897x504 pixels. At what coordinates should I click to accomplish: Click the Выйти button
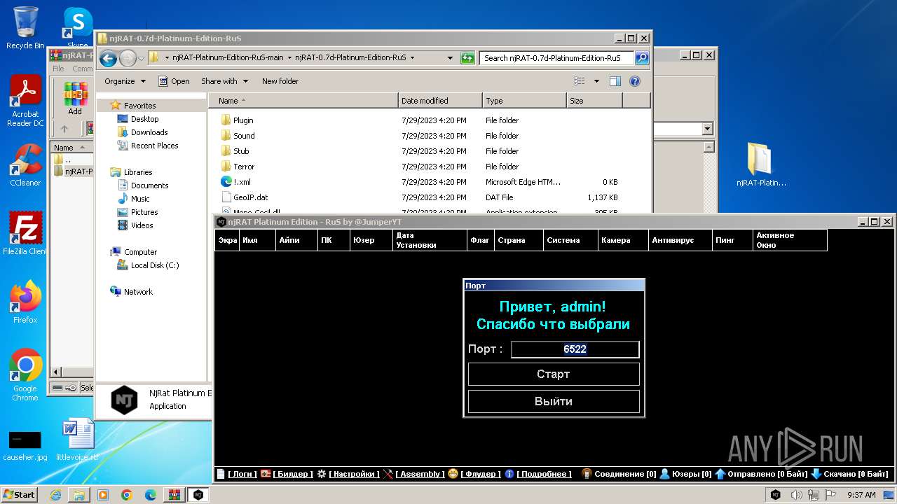[554, 401]
